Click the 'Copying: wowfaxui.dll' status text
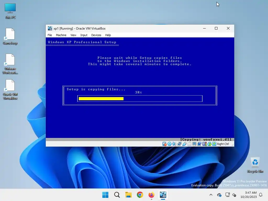Image resolution: width=268 pixels, height=201 pixels. [x=207, y=139]
